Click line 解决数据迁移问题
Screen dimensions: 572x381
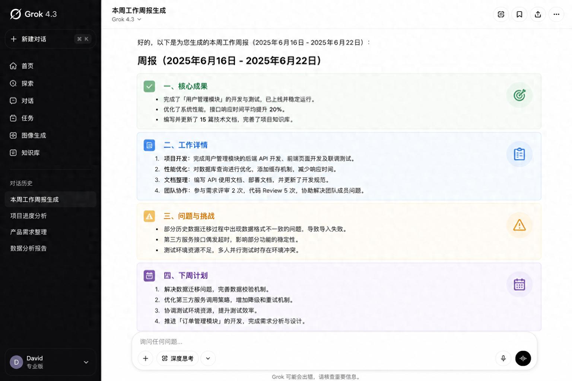[217, 289]
